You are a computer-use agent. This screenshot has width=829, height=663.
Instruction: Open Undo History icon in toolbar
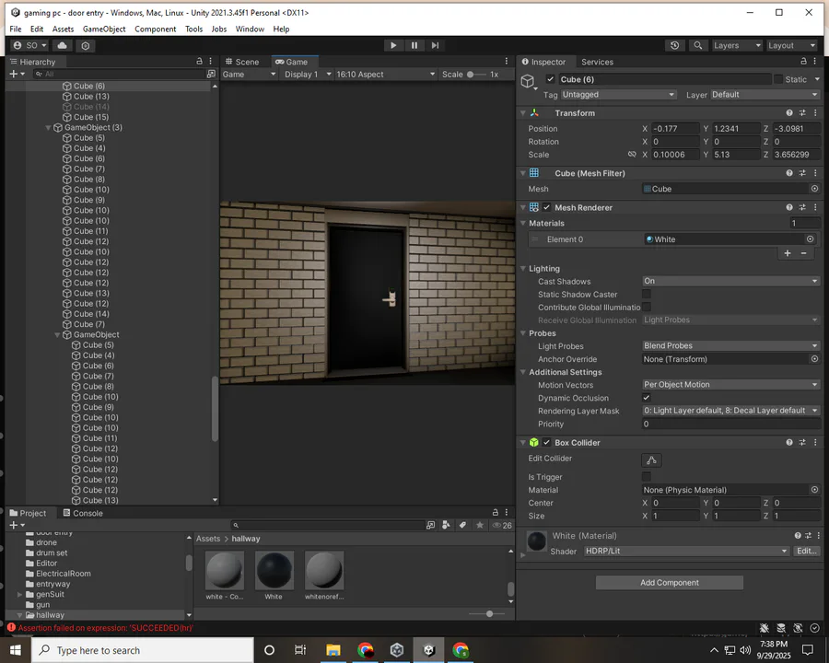[674, 45]
